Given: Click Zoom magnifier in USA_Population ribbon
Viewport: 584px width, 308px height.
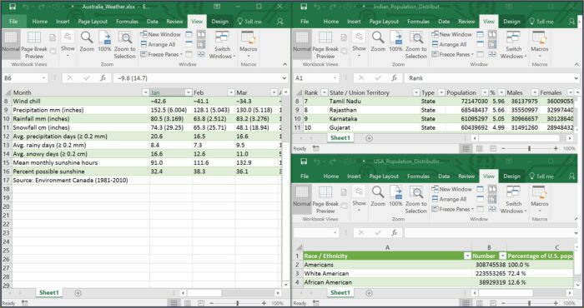Looking at the screenshot, I should pyautogui.click(x=378, y=196).
